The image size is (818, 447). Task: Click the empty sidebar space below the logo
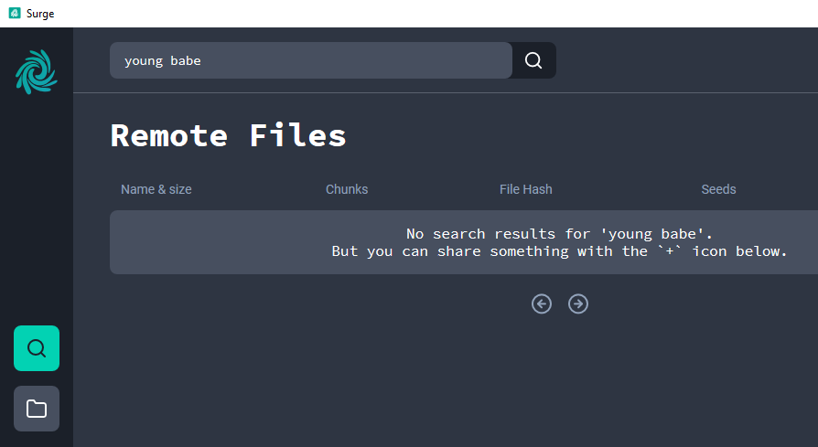(x=37, y=210)
